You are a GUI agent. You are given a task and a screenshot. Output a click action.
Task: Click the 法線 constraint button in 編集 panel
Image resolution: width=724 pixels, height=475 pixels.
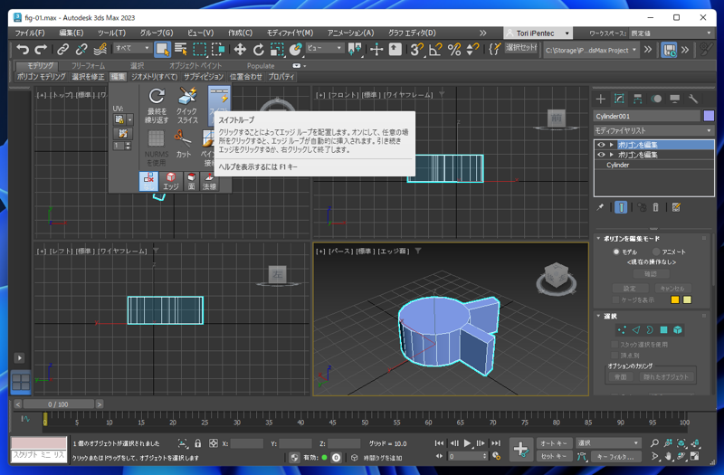(209, 182)
